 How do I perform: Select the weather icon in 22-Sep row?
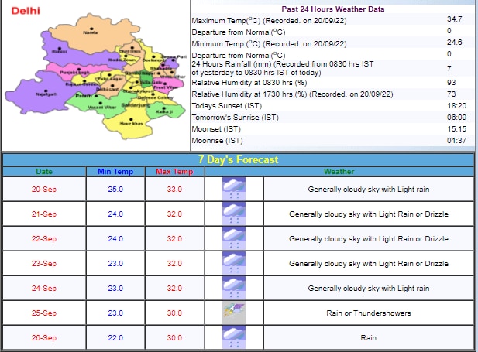233,238
